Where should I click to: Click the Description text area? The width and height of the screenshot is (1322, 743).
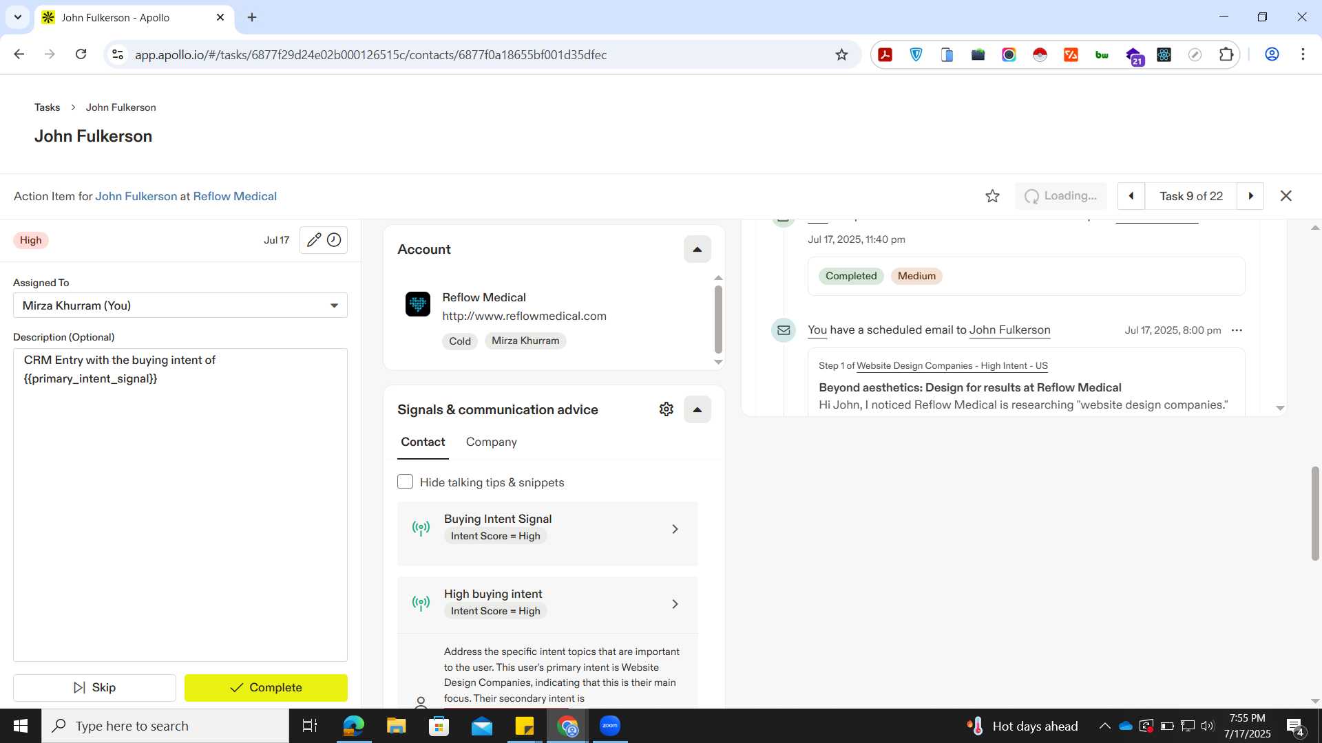[x=180, y=504]
